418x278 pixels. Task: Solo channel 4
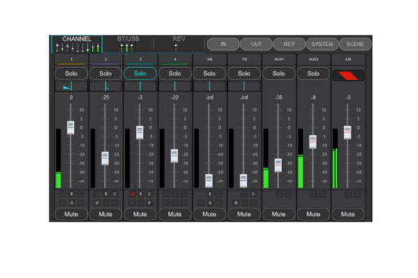pos(175,74)
